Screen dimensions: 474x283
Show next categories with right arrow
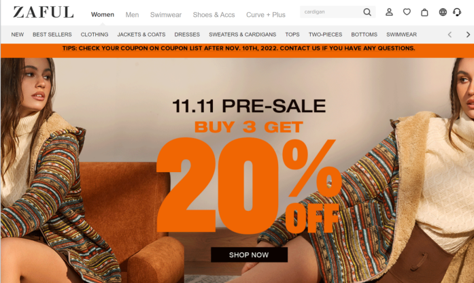pos(468,35)
